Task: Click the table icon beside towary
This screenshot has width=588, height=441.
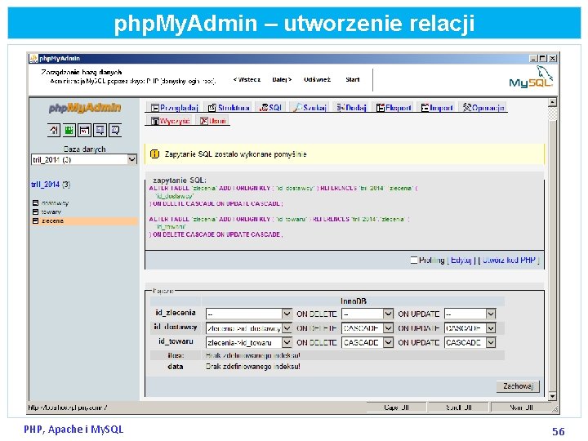Action: point(36,212)
